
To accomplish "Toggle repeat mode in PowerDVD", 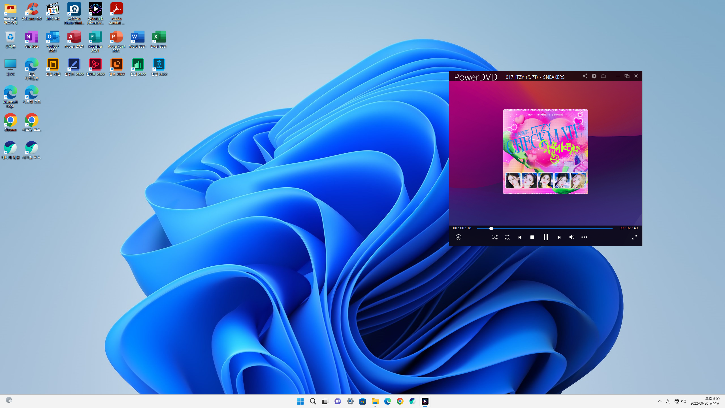I will (x=507, y=237).
